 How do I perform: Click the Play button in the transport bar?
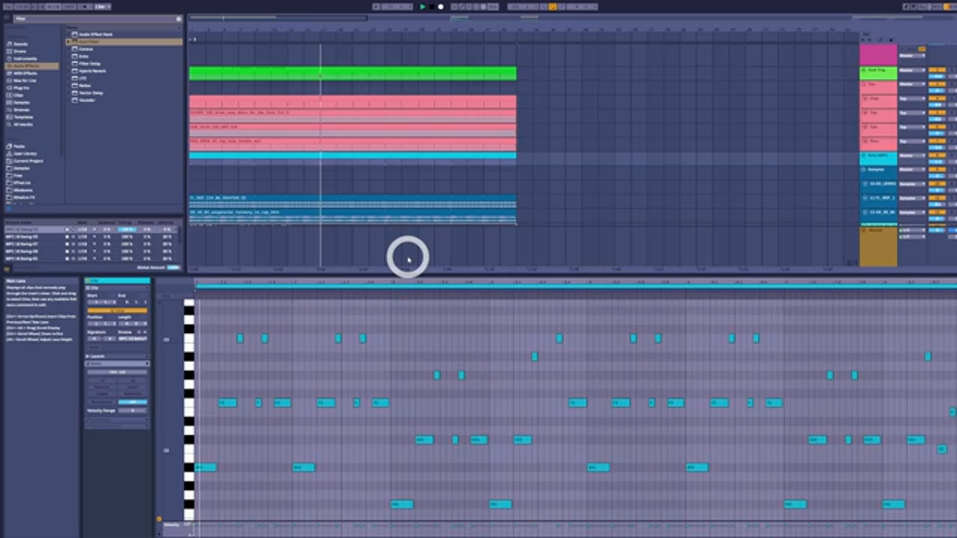click(423, 6)
